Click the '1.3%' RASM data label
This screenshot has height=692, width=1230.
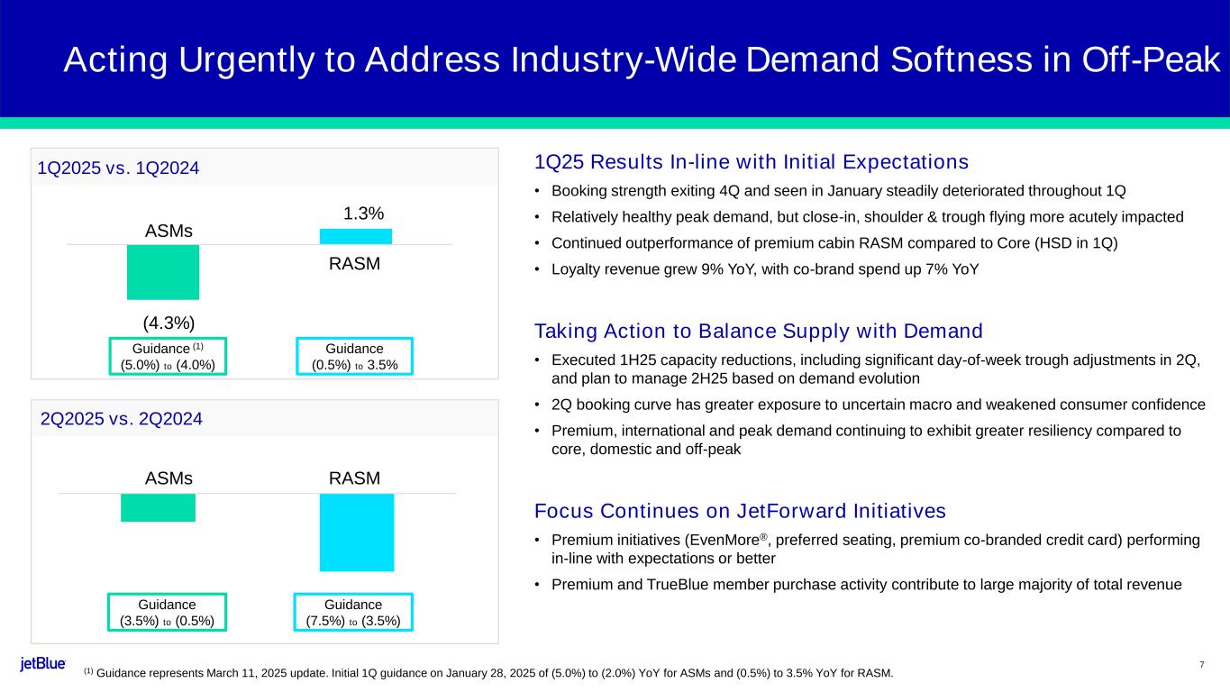click(364, 214)
